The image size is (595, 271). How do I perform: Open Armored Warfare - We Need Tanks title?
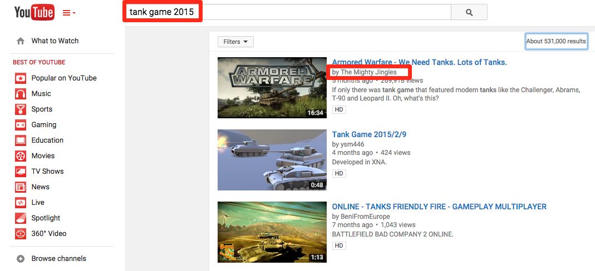coord(419,62)
